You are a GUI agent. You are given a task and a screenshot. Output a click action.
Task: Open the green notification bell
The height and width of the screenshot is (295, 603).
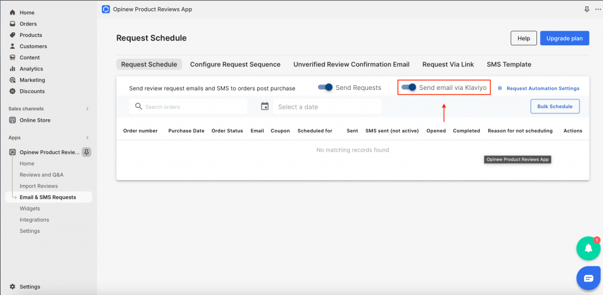click(589, 249)
